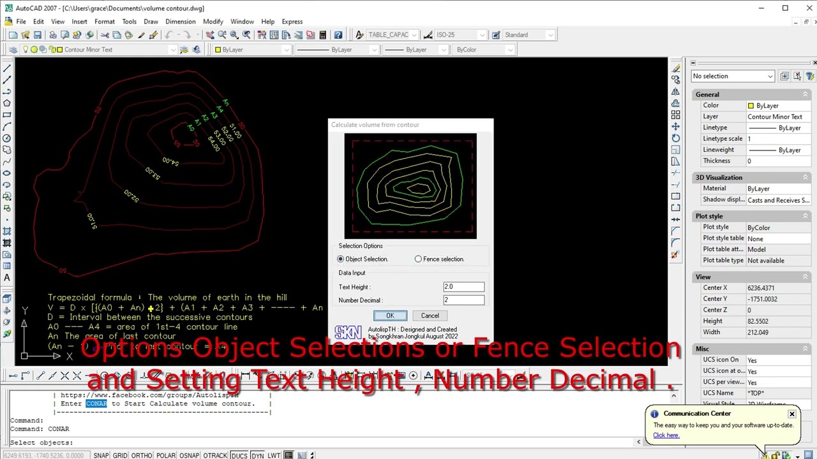
Task: Select the Multiline Text tool
Action: 7,278
